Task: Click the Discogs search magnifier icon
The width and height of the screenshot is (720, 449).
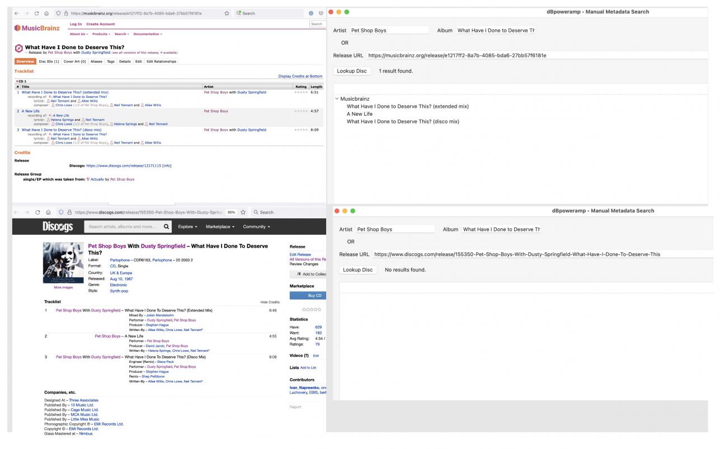Action: point(166,226)
